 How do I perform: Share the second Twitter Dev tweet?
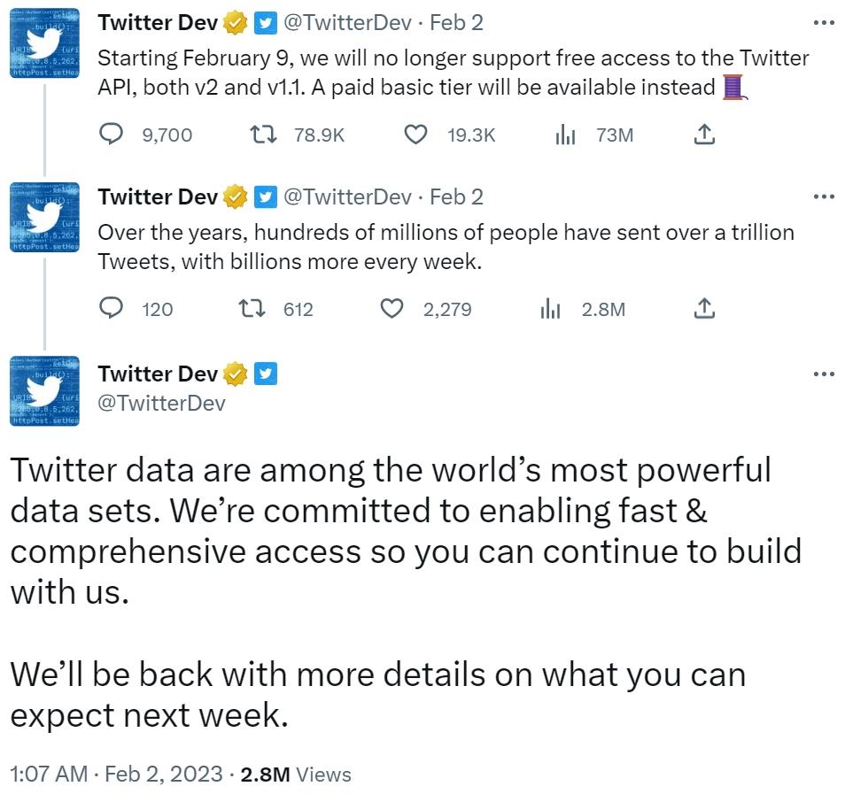[703, 308]
